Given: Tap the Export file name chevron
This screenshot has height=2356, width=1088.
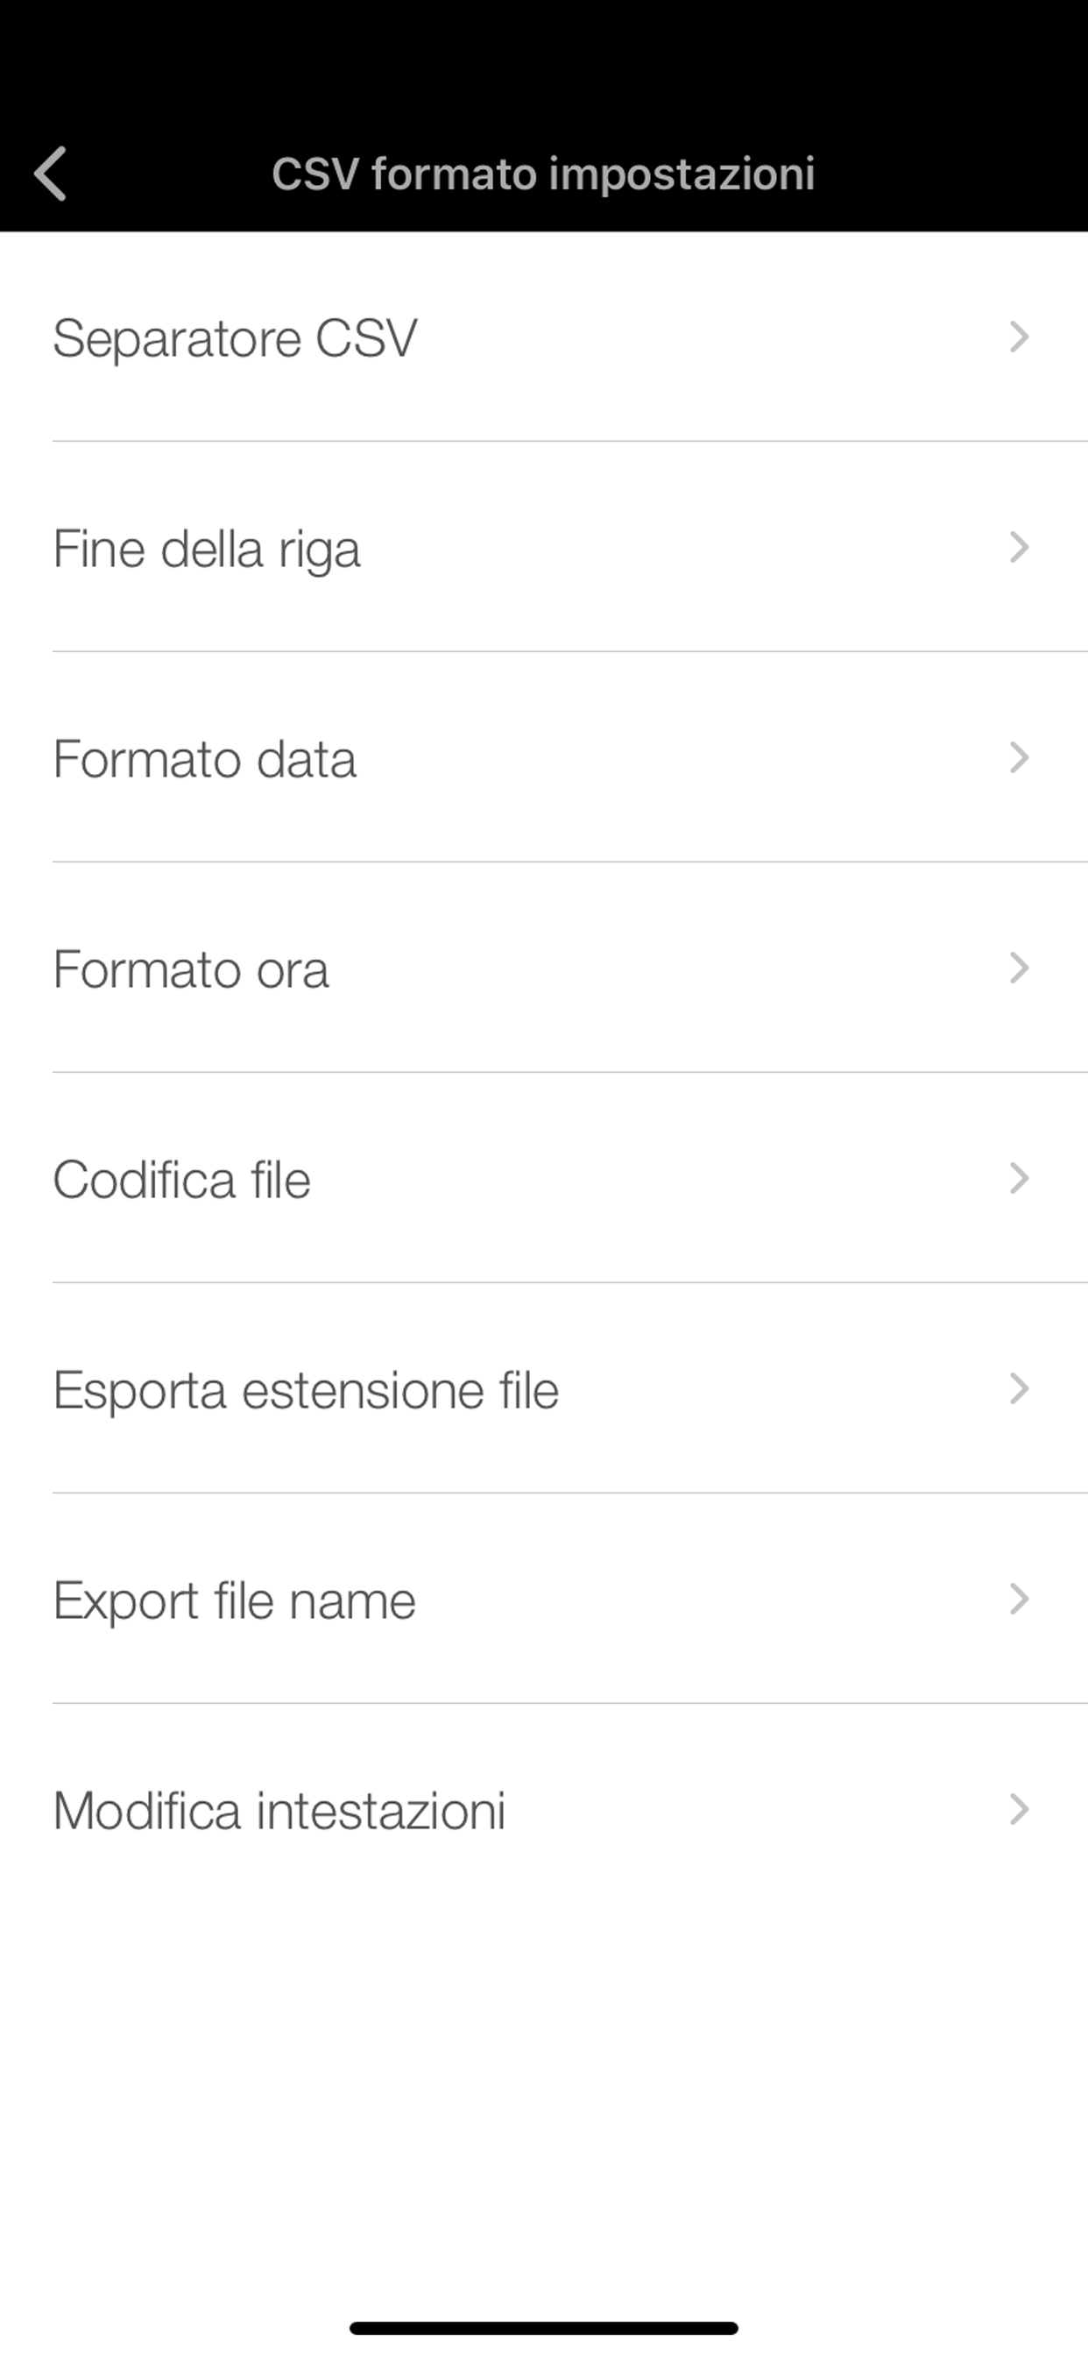Looking at the screenshot, I should coord(1019,1600).
